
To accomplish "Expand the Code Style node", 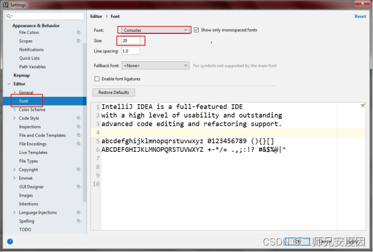I will point(15,118).
